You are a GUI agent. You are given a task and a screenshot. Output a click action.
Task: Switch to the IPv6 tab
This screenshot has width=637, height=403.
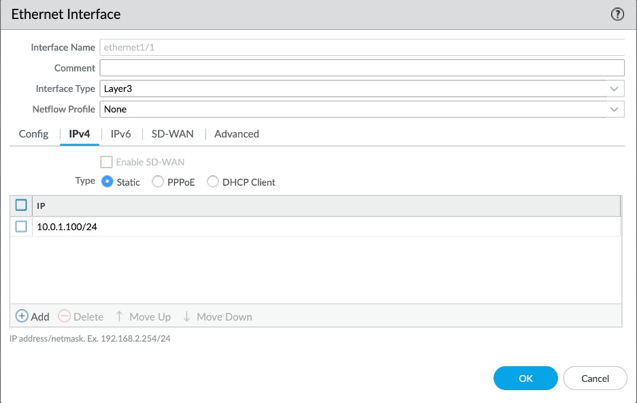coord(120,133)
